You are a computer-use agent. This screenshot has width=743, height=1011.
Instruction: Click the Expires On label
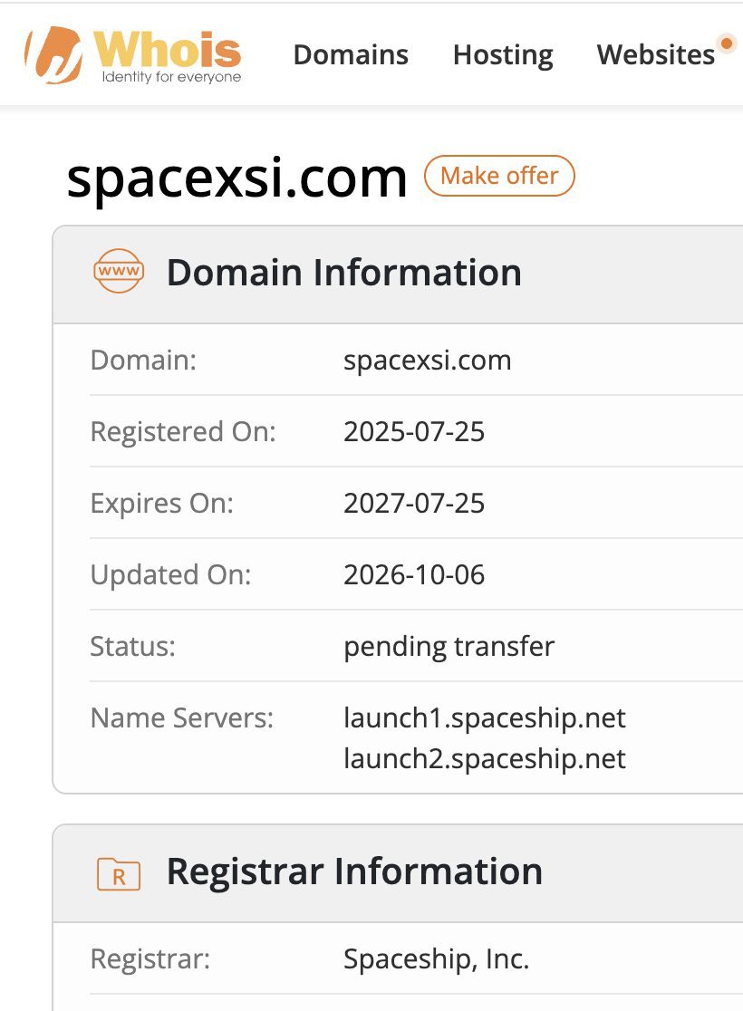162,504
